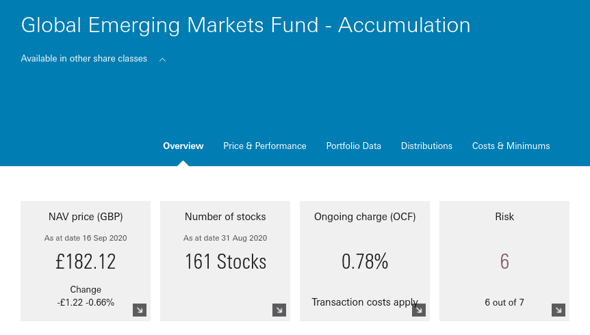The width and height of the screenshot is (590, 335).
Task: Click the arrow icon on Number of stocks card
Action: [x=279, y=310]
